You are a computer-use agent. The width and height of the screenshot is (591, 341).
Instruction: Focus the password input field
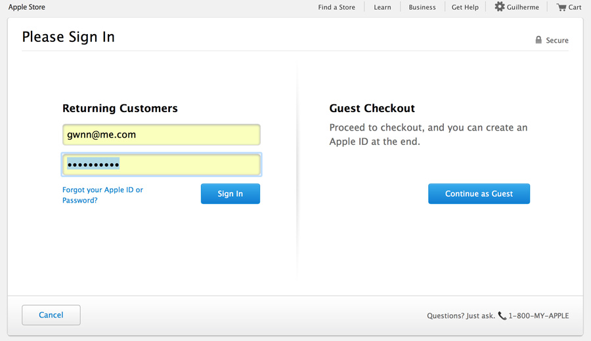click(x=162, y=165)
